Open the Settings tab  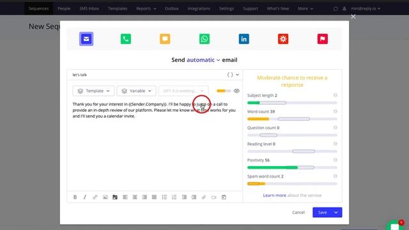pos(226,8)
